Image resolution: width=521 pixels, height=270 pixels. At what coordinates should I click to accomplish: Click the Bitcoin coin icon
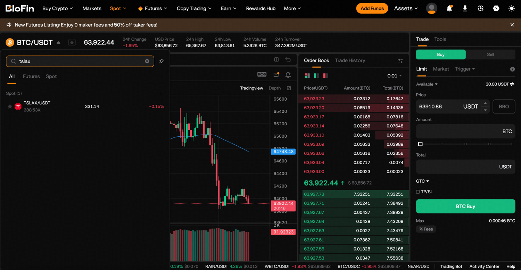tap(10, 42)
